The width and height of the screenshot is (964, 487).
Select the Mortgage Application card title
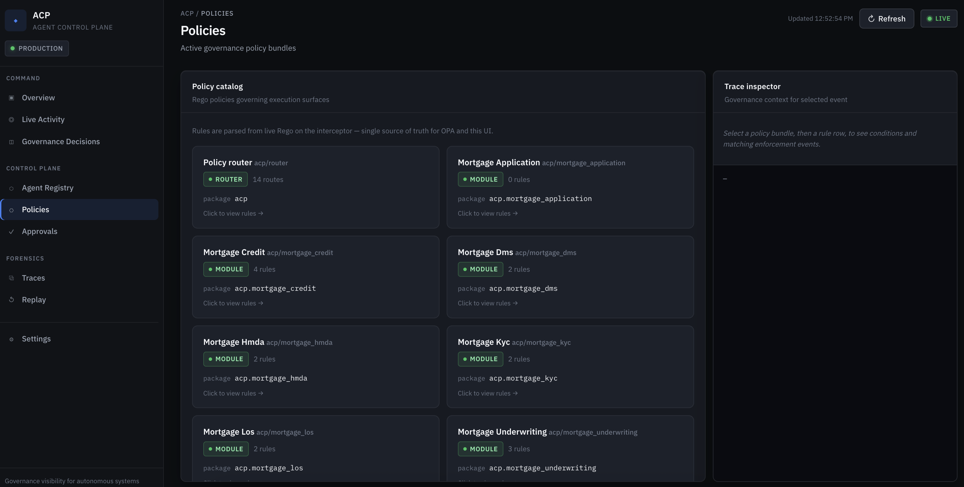pyautogui.click(x=499, y=163)
